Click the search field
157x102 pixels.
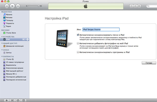coord(152,6)
